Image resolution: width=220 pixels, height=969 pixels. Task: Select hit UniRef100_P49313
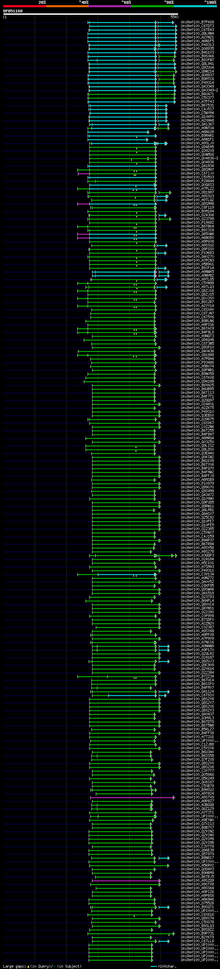(197, 45)
